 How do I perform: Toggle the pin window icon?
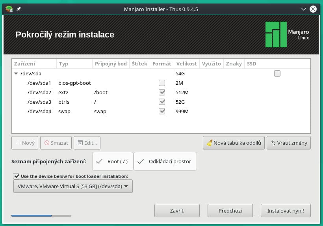19,9
